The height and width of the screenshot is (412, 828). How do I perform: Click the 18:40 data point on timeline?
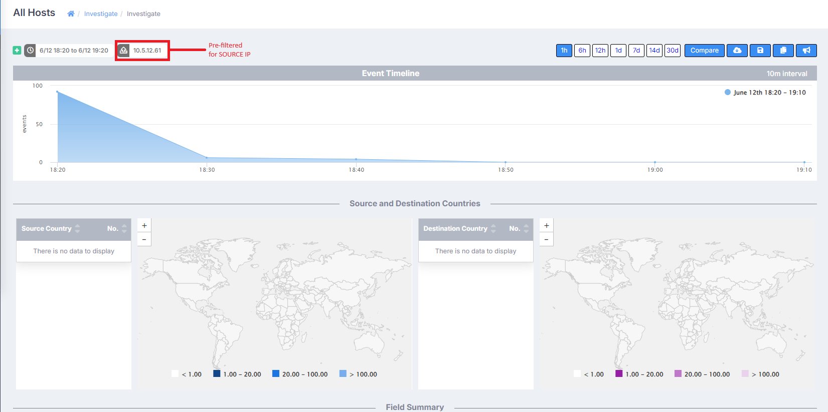(356, 159)
